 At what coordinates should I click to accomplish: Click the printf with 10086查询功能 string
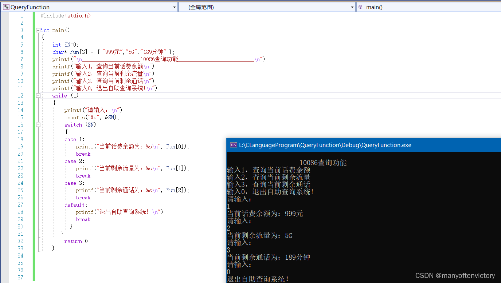coord(160,59)
